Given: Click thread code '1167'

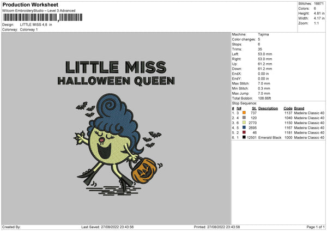Looking at the screenshot, I should tap(288, 128).
